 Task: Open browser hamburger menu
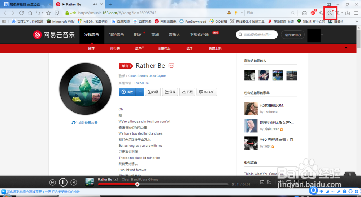(x=356, y=13)
